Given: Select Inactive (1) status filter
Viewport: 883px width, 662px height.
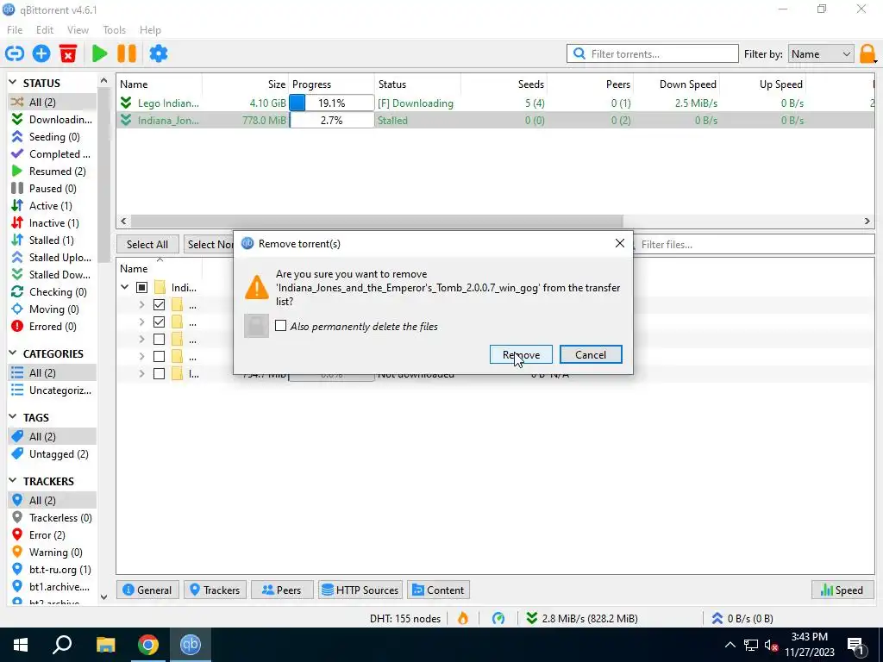Looking at the screenshot, I should [x=52, y=223].
